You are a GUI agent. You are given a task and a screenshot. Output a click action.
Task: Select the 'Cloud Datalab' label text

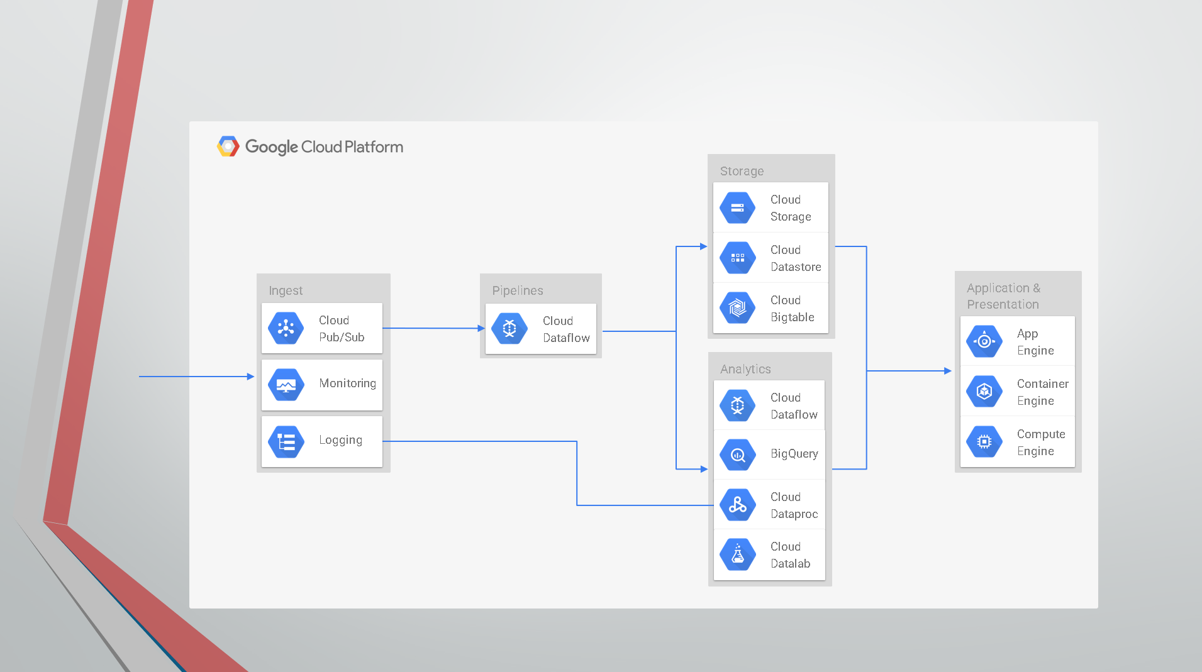point(790,555)
